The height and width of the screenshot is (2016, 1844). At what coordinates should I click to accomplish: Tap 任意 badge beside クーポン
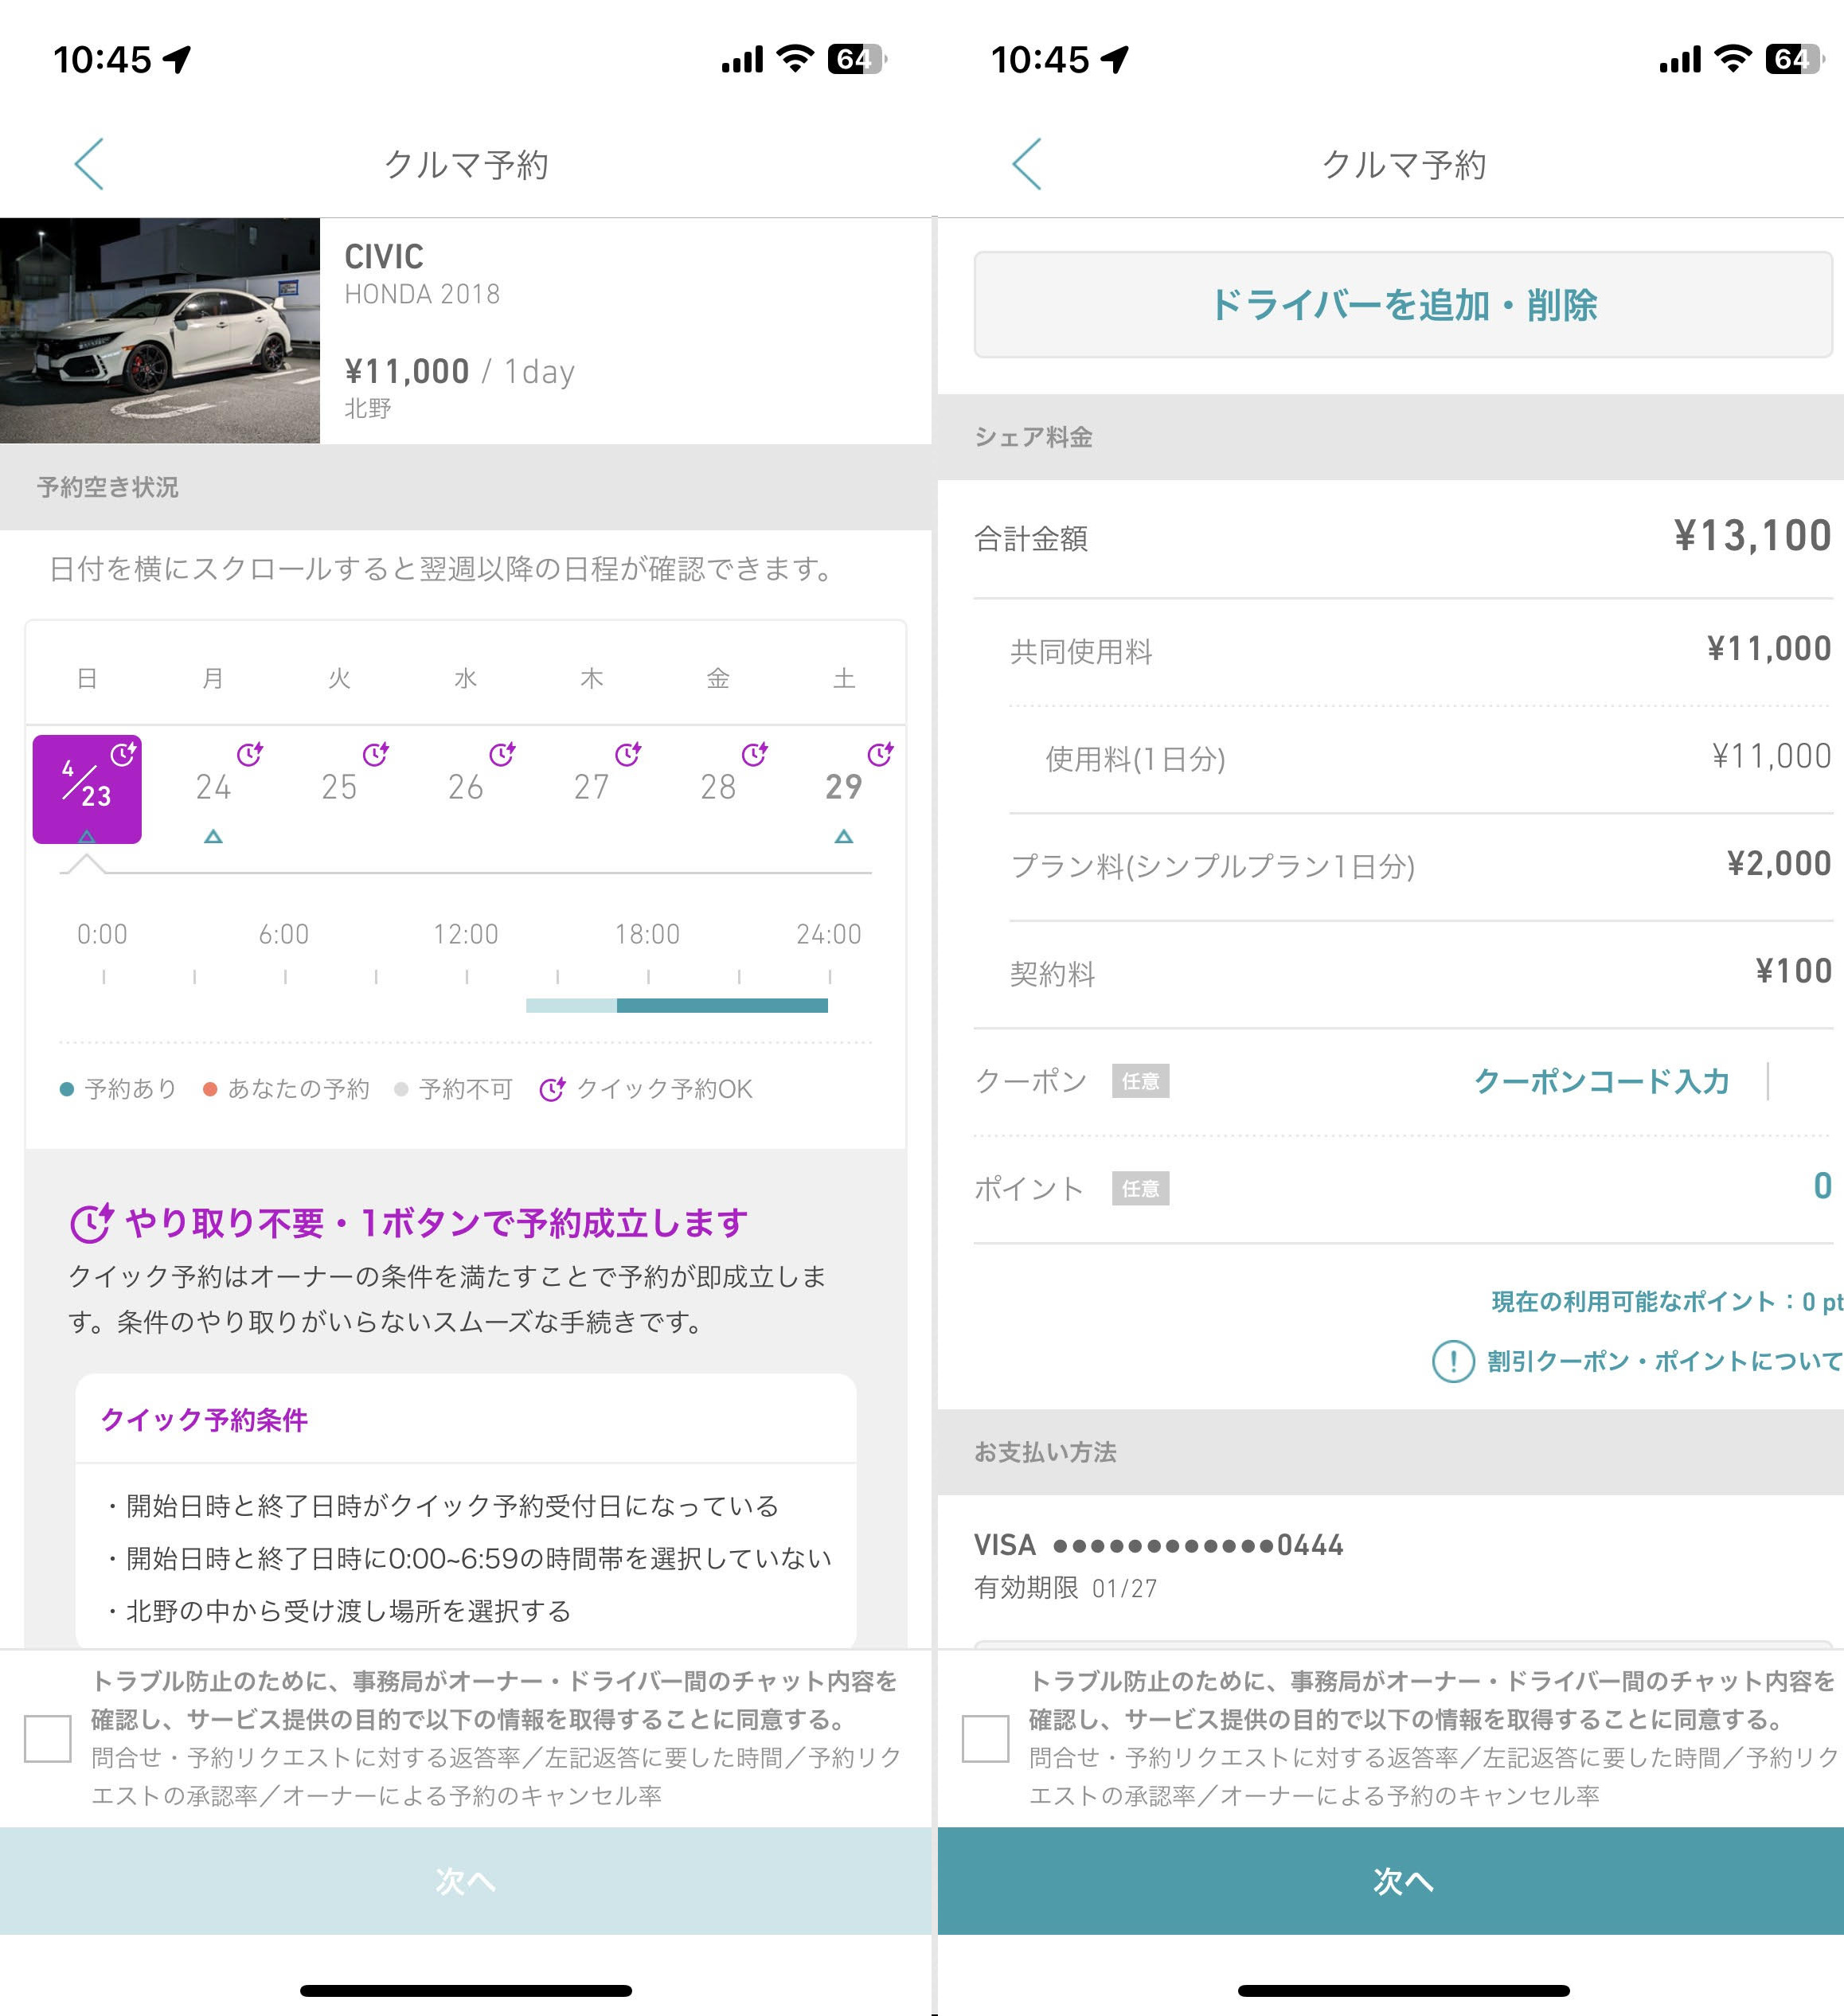[1141, 1081]
